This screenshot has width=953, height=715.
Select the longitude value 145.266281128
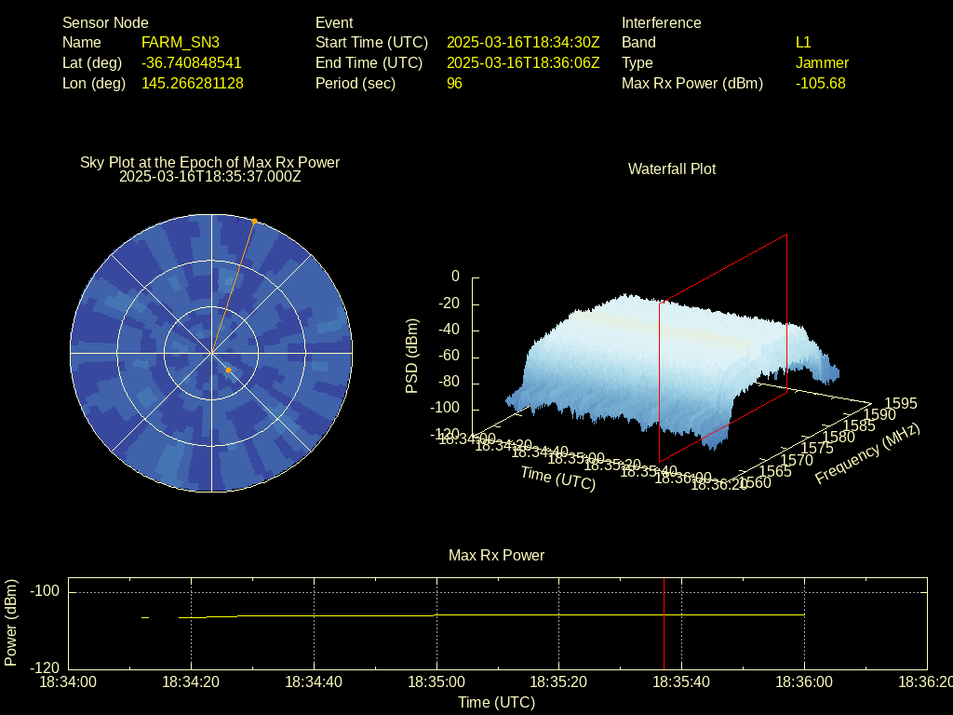192,84
